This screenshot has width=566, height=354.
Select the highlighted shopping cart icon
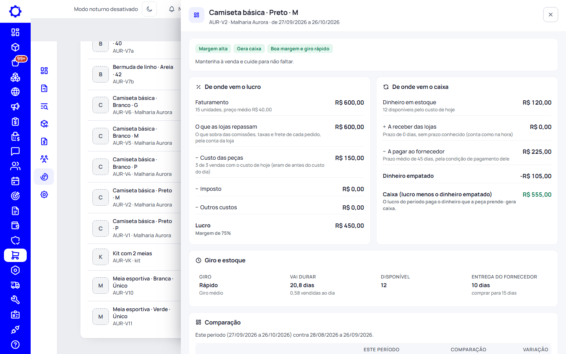(15, 255)
